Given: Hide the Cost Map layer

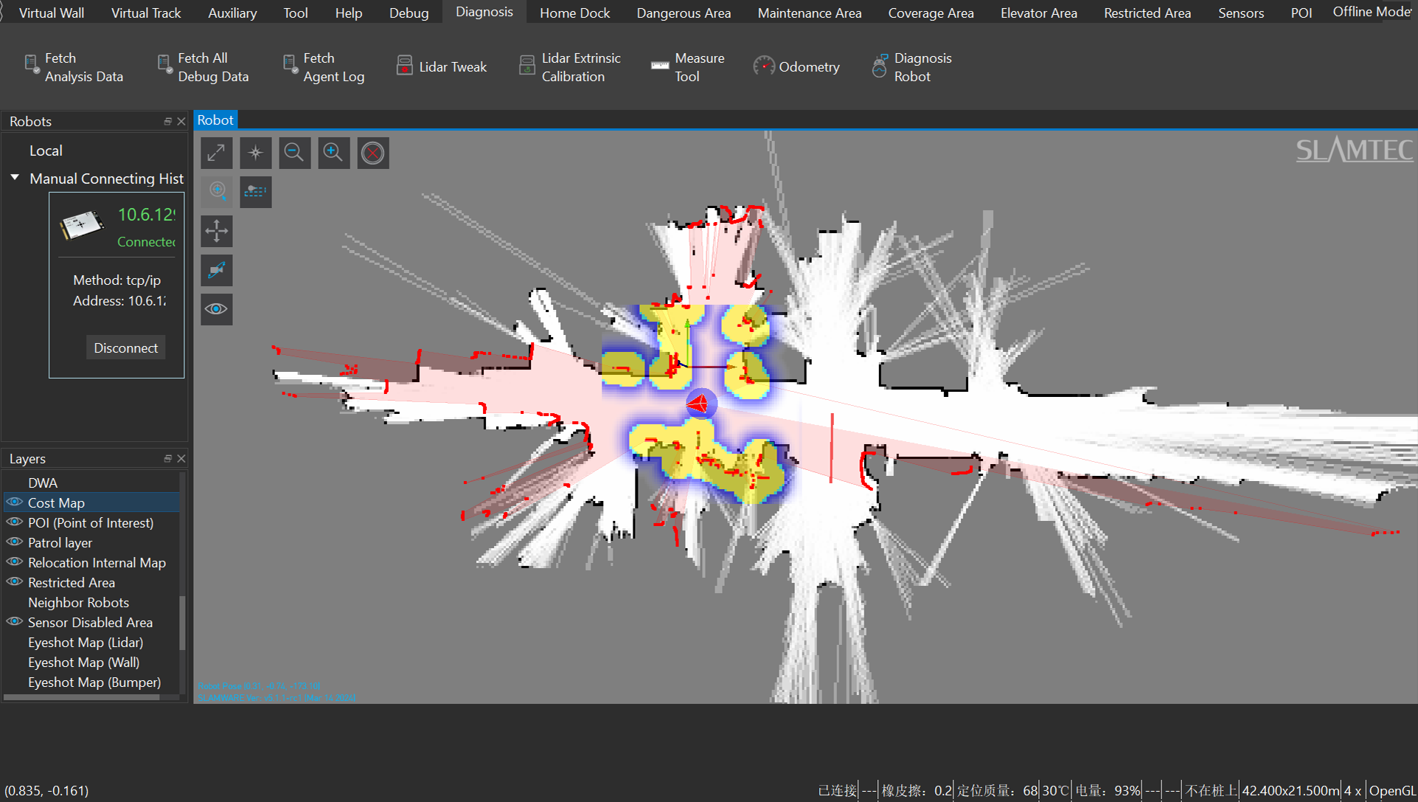Looking at the screenshot, I should click(14, 502).
